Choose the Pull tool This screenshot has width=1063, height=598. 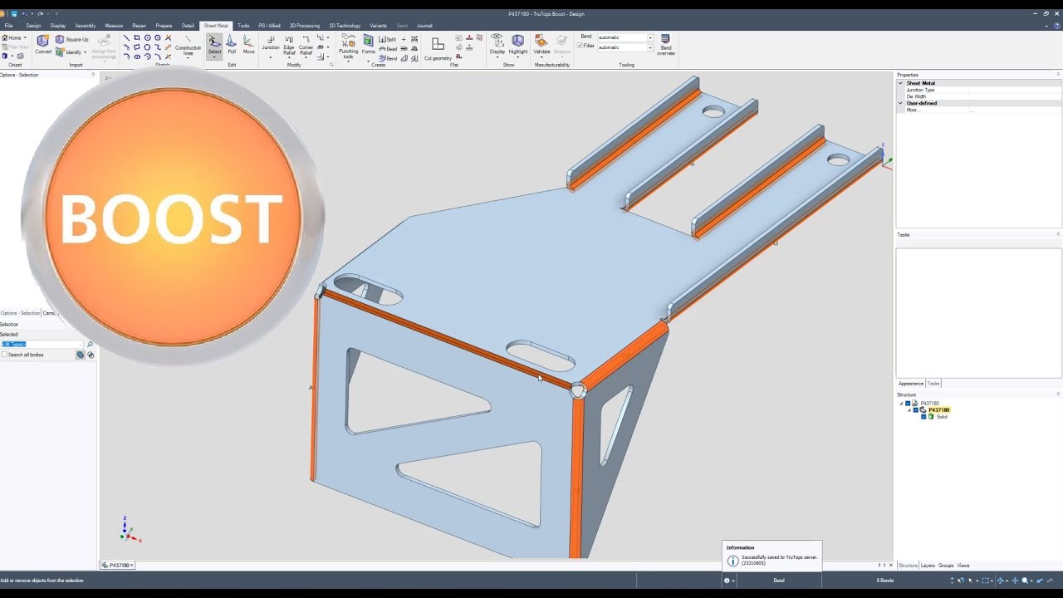click(232, 44)
